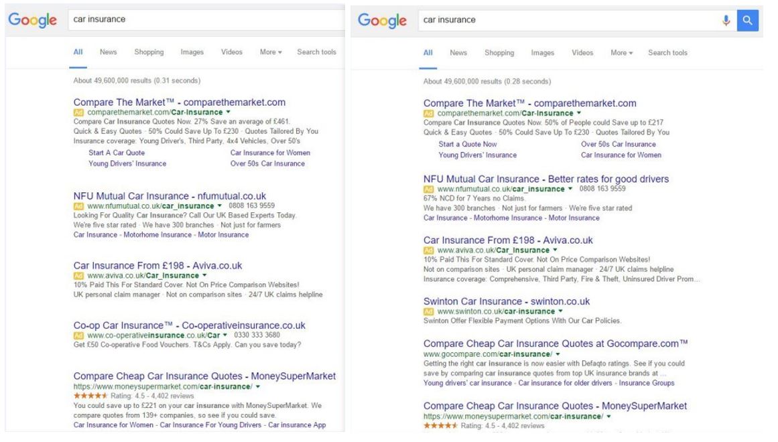Open Videos tab in right screenshot

[582, 53]
